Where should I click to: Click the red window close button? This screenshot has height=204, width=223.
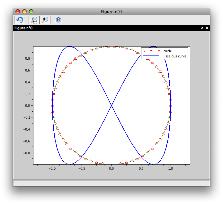coord(18,12)
